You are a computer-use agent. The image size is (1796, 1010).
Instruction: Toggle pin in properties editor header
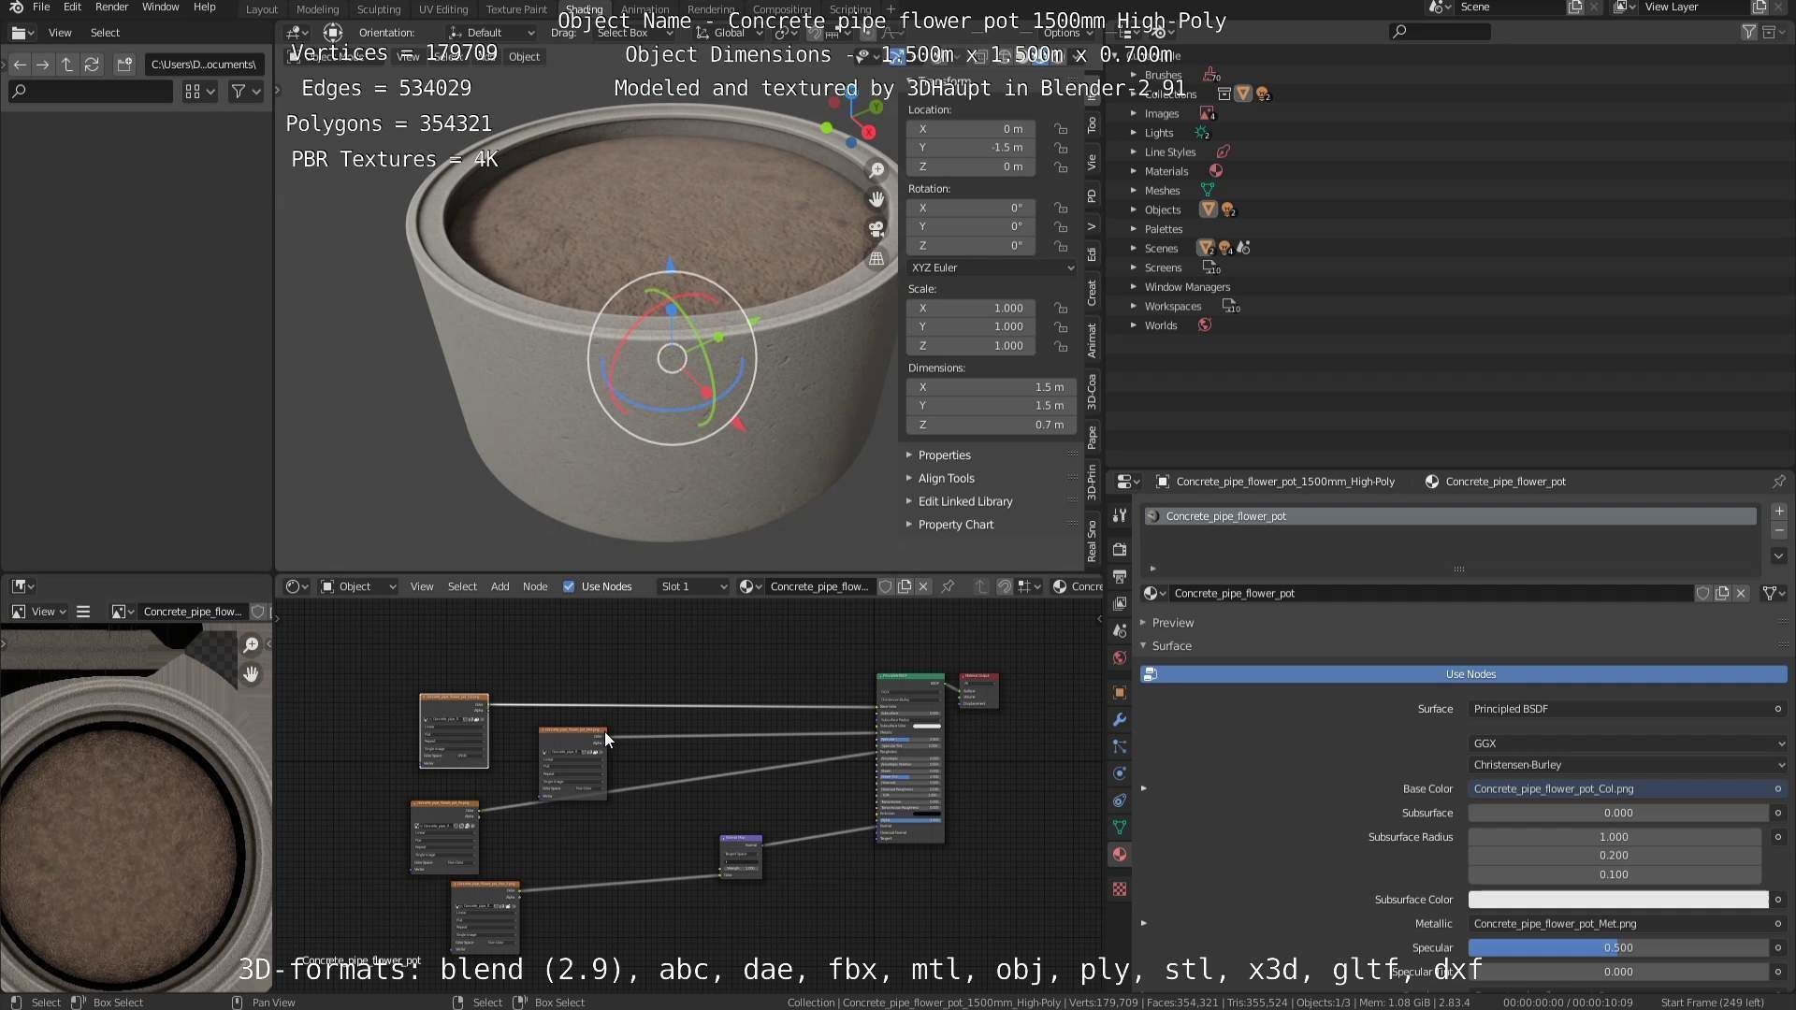1778,482
